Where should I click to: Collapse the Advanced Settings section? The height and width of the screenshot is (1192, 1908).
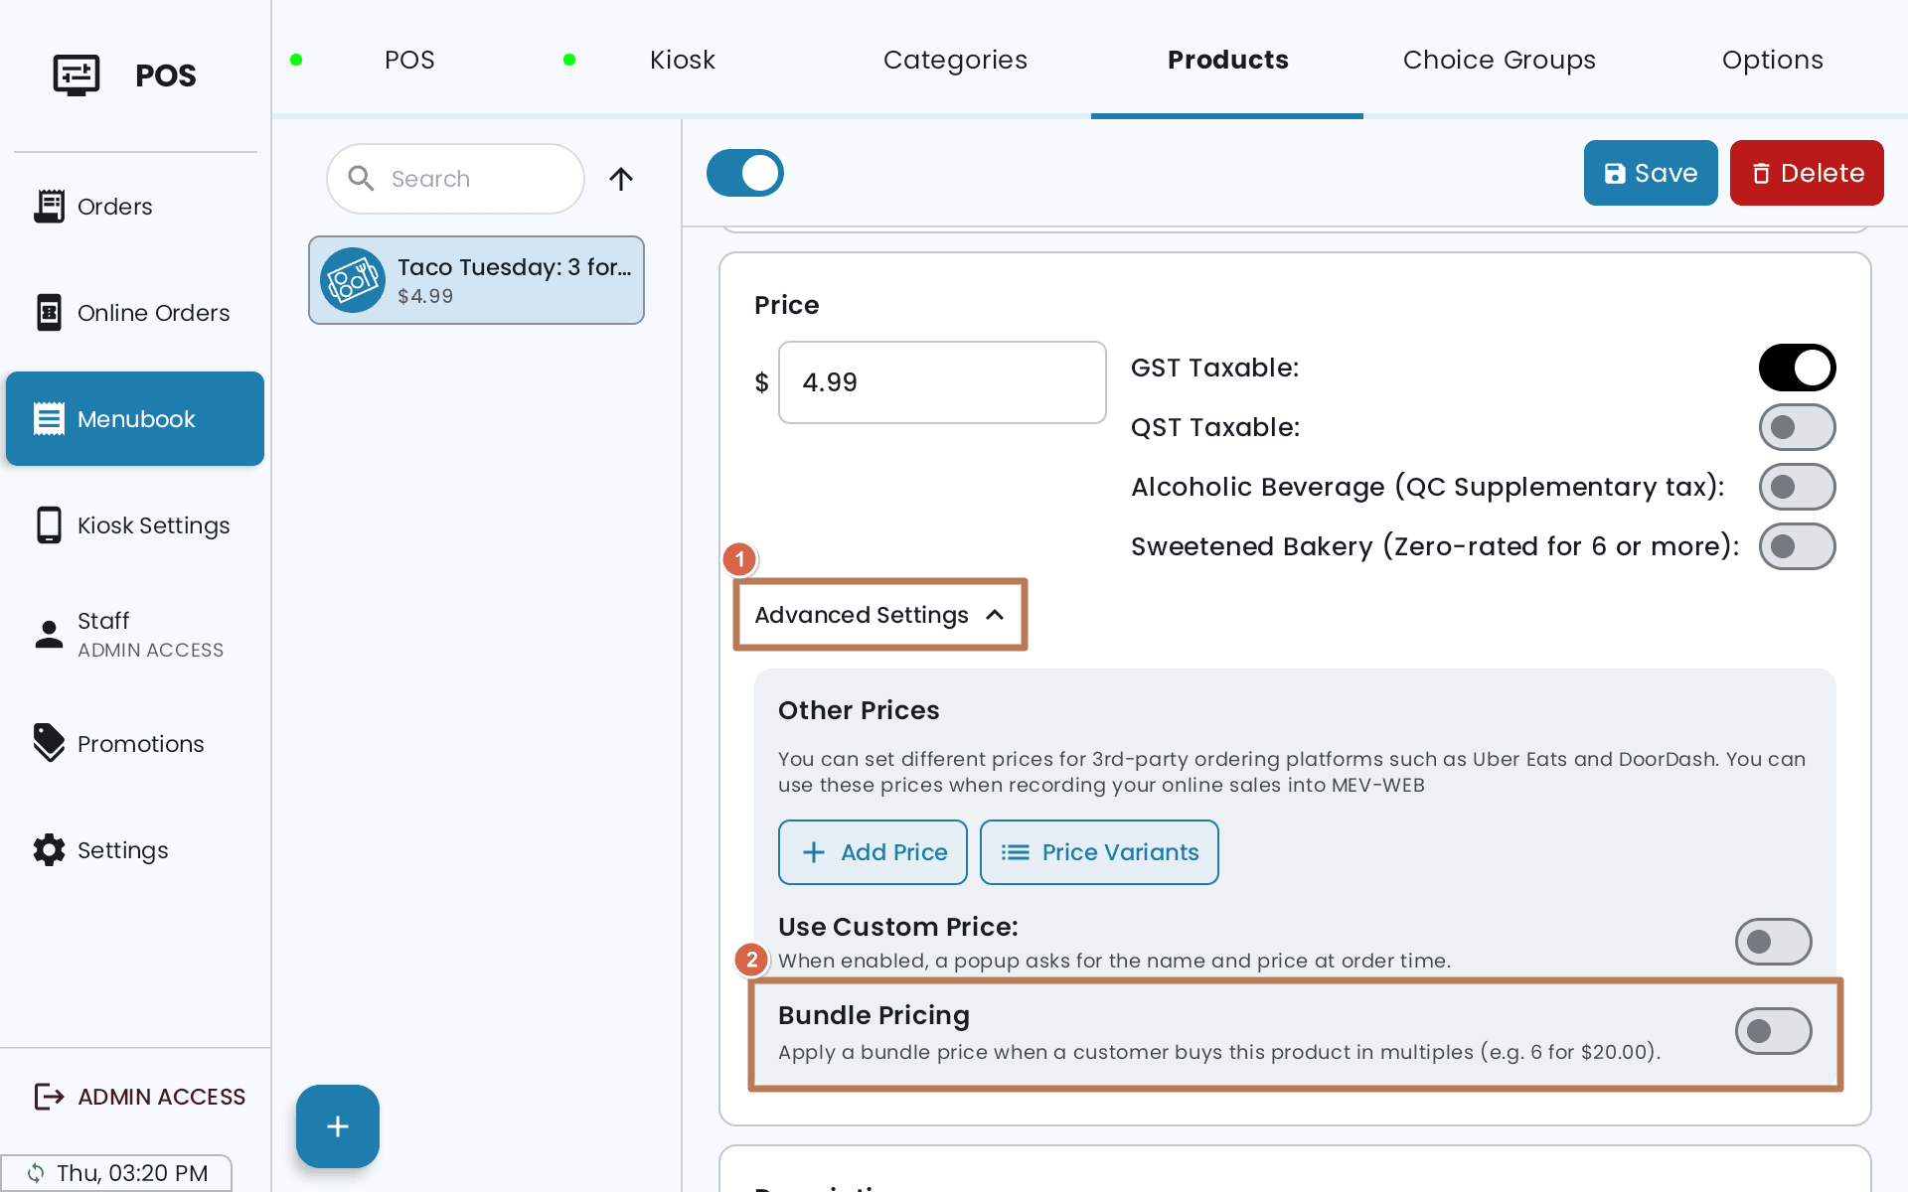click(879, 615)
